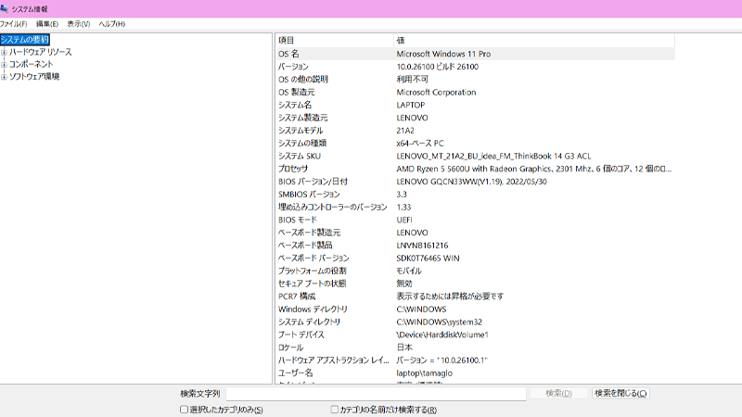Viewport: 742px width, 417px height.
Task: Click 検索を閉じる(C) button
Action: (x=620, y=393)
